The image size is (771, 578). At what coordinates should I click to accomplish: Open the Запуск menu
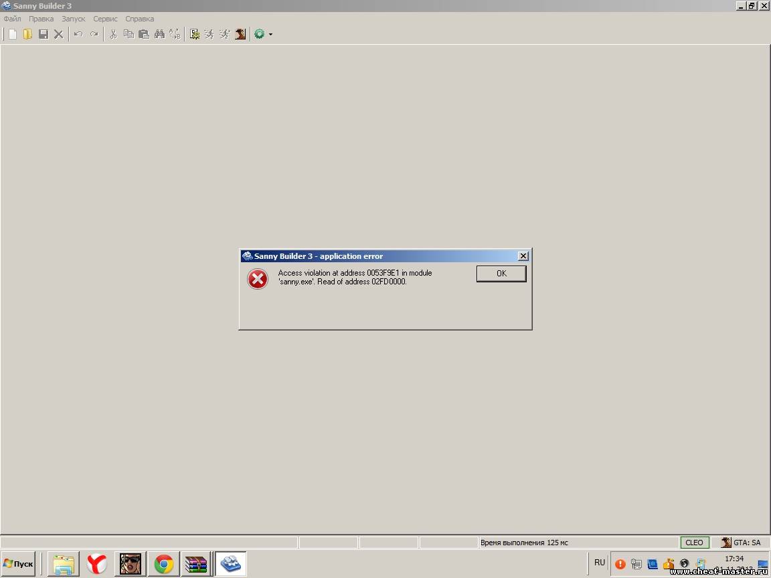(73, 19)
